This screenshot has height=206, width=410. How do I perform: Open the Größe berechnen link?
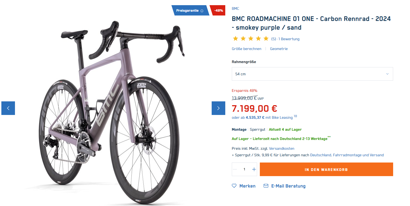click(246, 49)
